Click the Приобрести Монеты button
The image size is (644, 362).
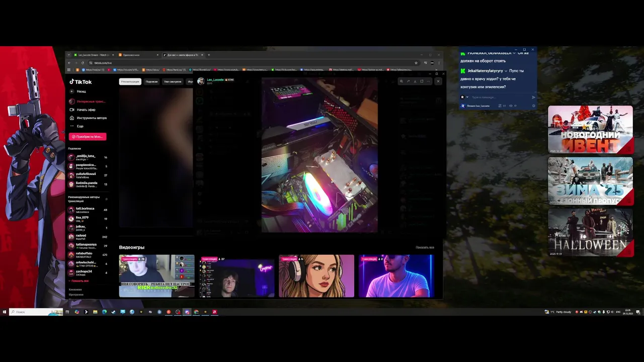[x=88, y=137]
